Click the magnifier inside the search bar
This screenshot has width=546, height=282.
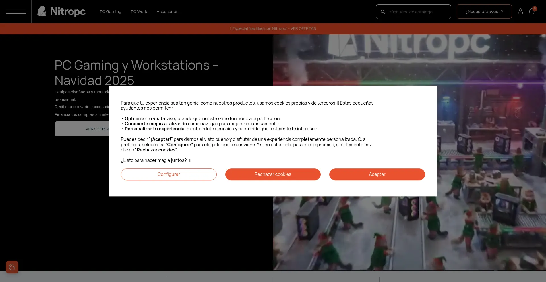tap(383, 11)
